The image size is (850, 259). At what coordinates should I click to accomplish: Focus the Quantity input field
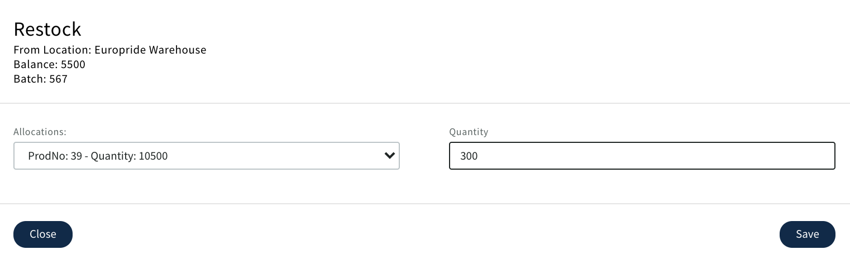pyautogui.click(x=642, y=156)
